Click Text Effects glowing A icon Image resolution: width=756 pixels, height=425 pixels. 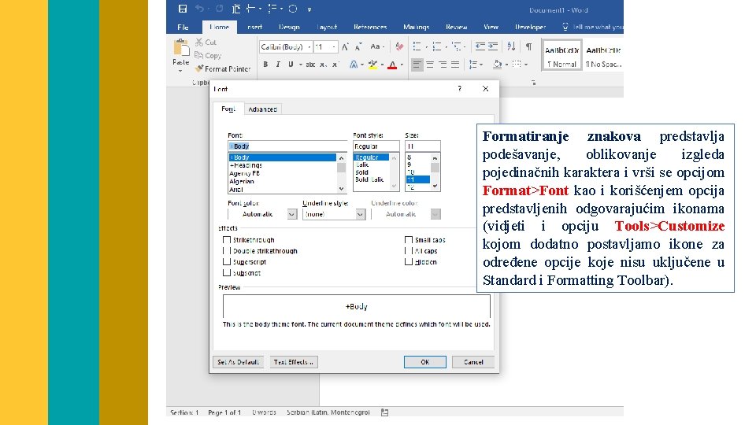point(354,64)
